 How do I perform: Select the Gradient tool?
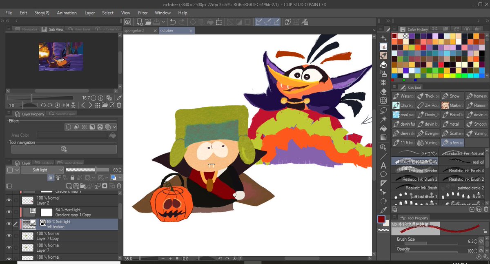tap(383, 138)
